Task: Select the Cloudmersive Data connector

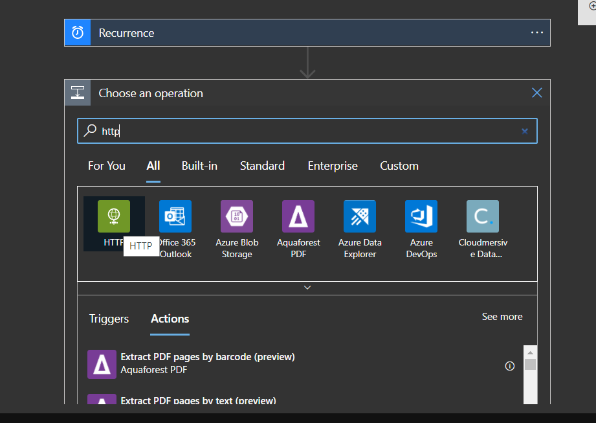Action: click(x=483, y=229)
